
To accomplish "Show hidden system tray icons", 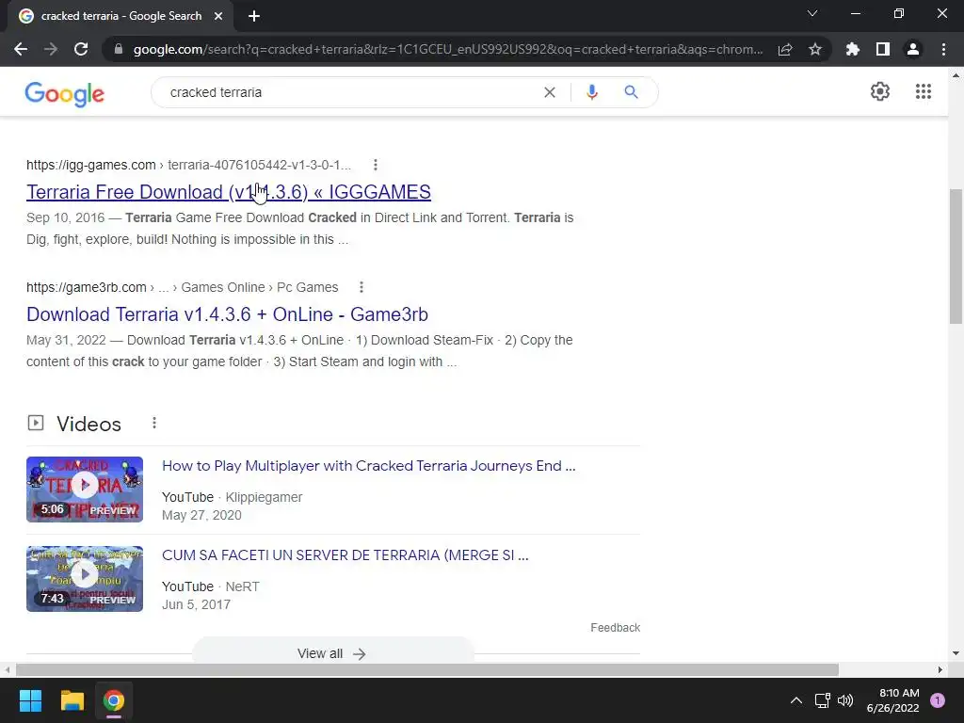I will click(796, 700).
